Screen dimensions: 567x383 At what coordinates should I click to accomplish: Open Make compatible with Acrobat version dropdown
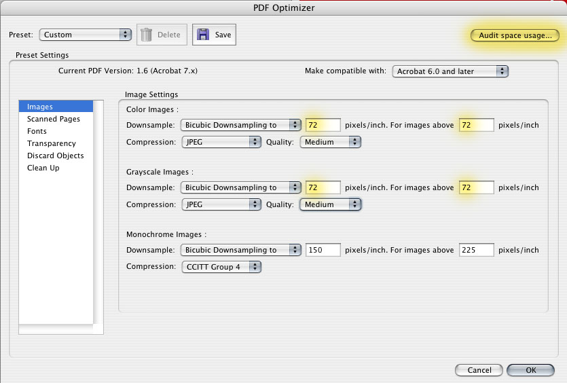click(450, 71)
